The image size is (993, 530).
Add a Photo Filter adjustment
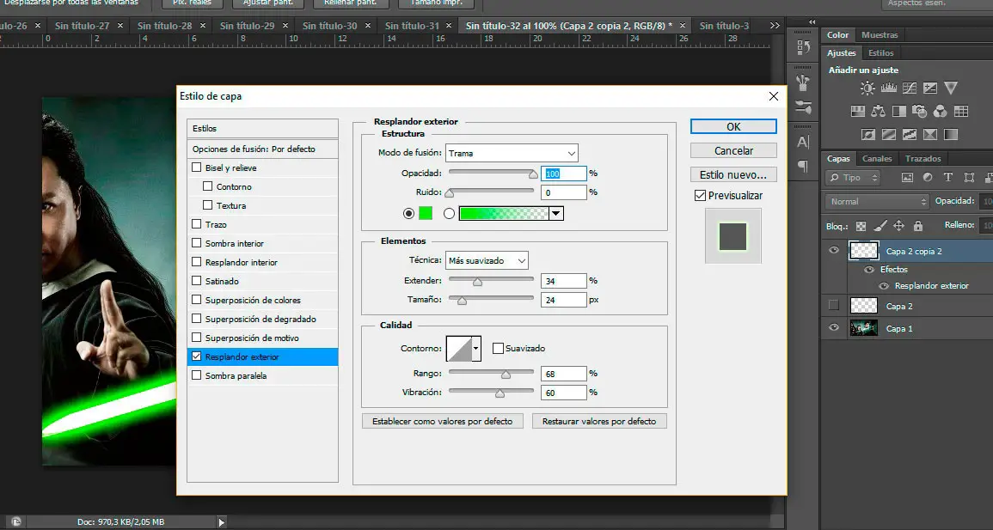point(920,112)
